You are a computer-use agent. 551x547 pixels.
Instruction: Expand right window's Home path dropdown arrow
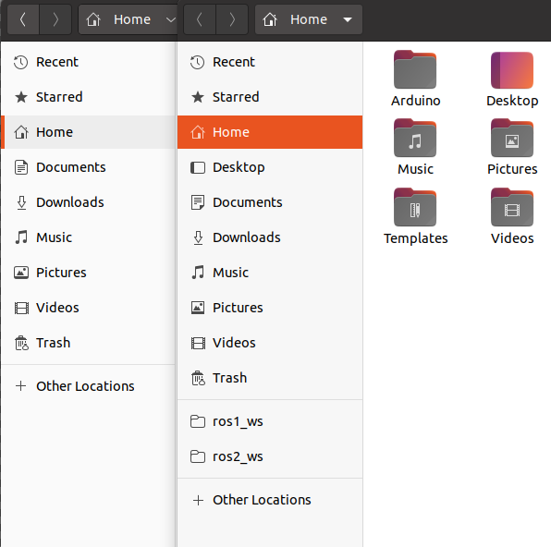pyautogui.click(x=348, y=19)
